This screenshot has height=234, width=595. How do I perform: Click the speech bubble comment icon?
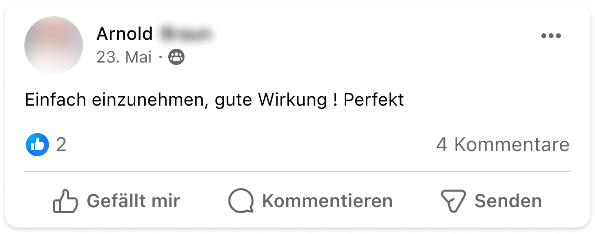tap(241, 201)
